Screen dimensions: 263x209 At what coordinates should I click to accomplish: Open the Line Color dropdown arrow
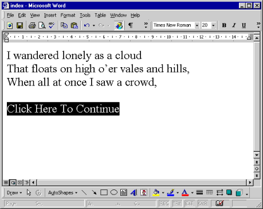[x=178, y=193]
